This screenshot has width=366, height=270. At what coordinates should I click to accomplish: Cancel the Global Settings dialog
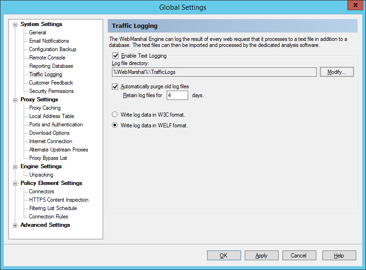click(299, 256)
